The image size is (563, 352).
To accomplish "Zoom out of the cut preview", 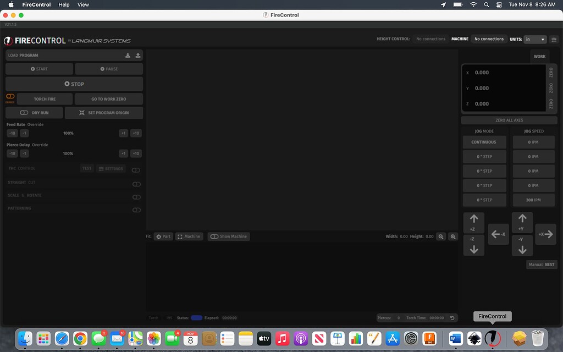I will pyautogui.click(x=441, y=237).
